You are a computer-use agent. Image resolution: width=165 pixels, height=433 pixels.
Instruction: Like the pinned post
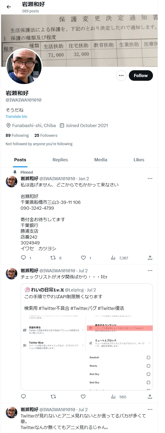[83, 258]
